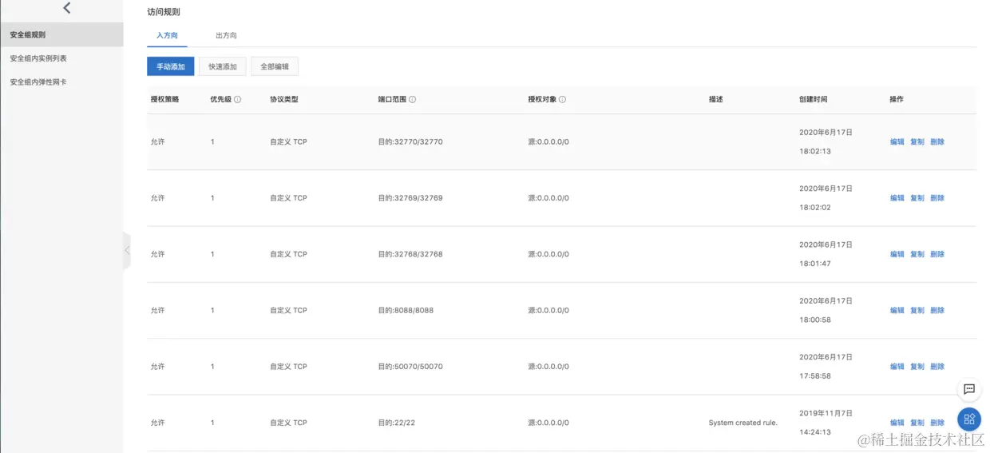Viewport: 990px width, 453px height.
Task: Show help info icon next to 端口范围
Action: (x=413, y=100)
